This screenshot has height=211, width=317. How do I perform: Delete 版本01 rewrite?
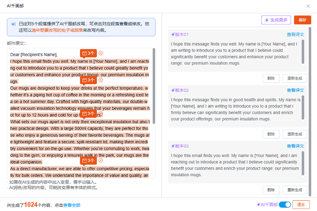tap(271, 78)
